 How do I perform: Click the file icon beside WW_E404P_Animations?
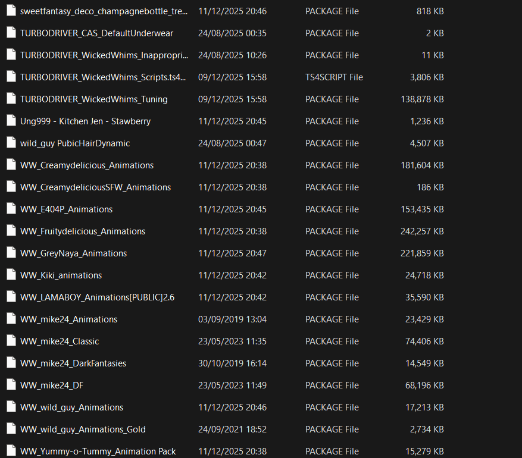pos(11,209)
